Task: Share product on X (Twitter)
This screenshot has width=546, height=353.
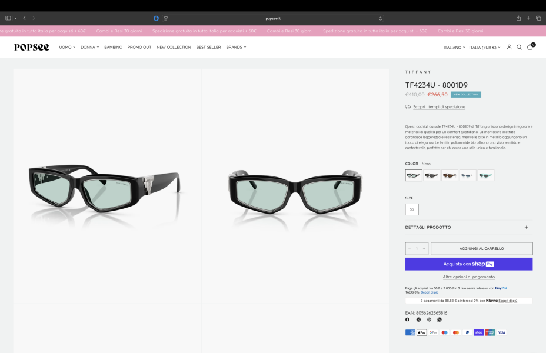Action: coord(418,319)
